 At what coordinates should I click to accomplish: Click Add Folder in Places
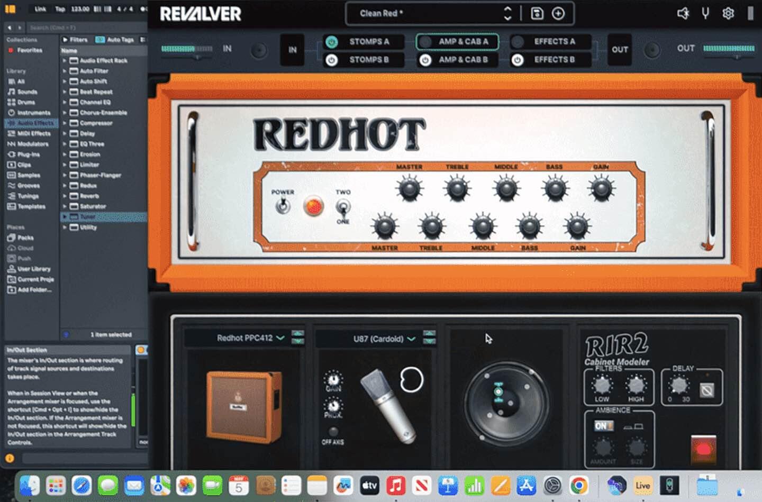pos(30,290)
